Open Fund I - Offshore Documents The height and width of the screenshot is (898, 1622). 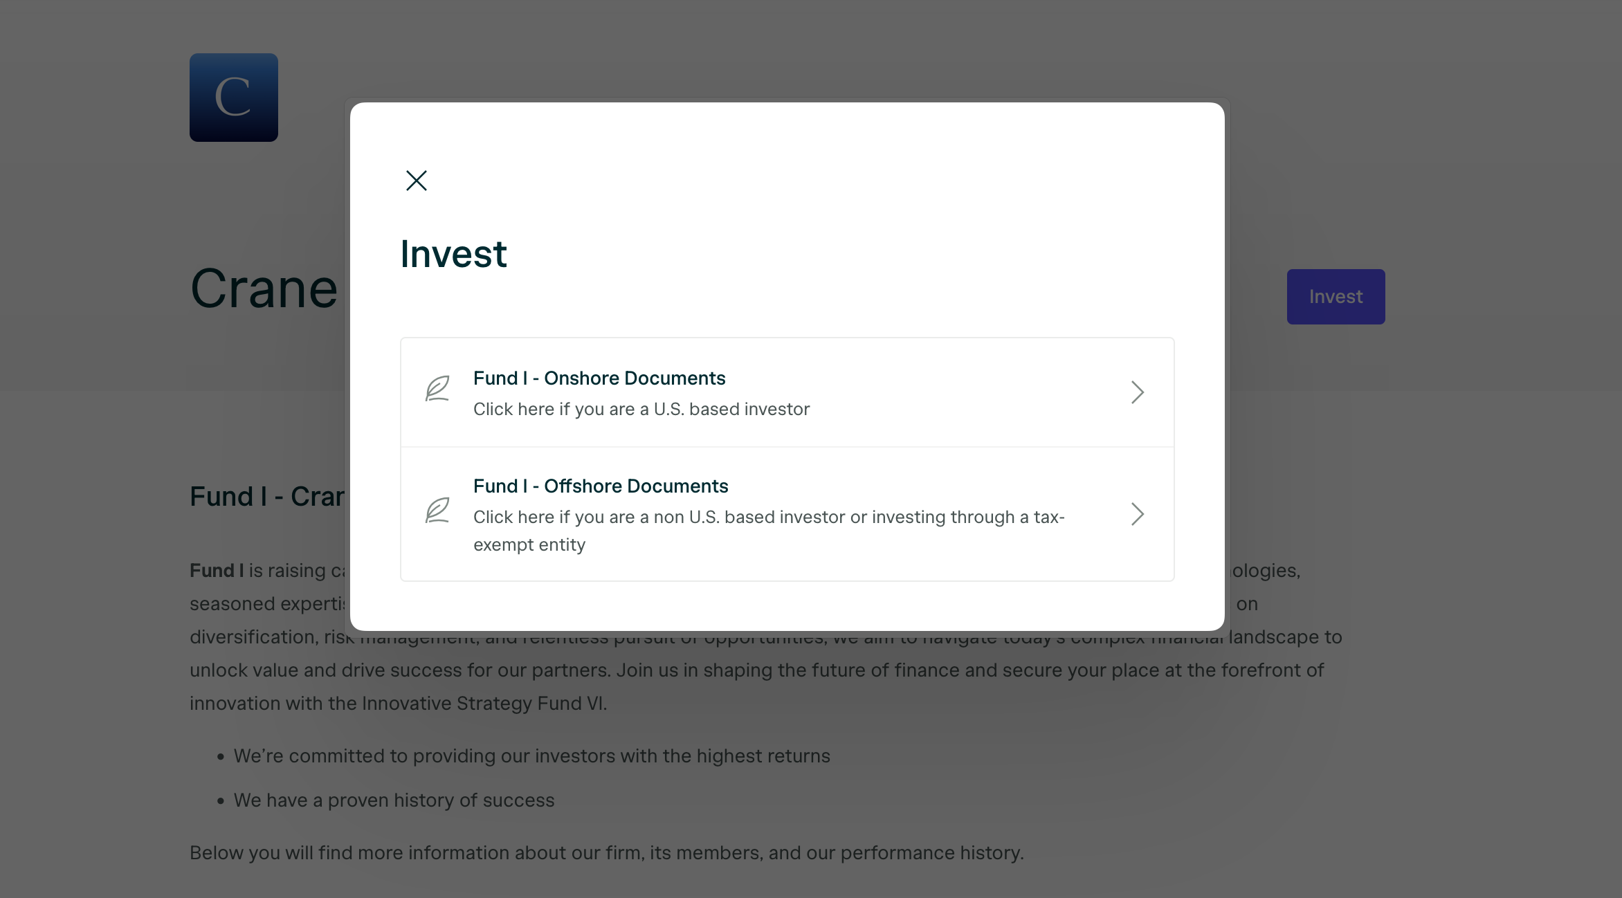click(x=601, y=486)
